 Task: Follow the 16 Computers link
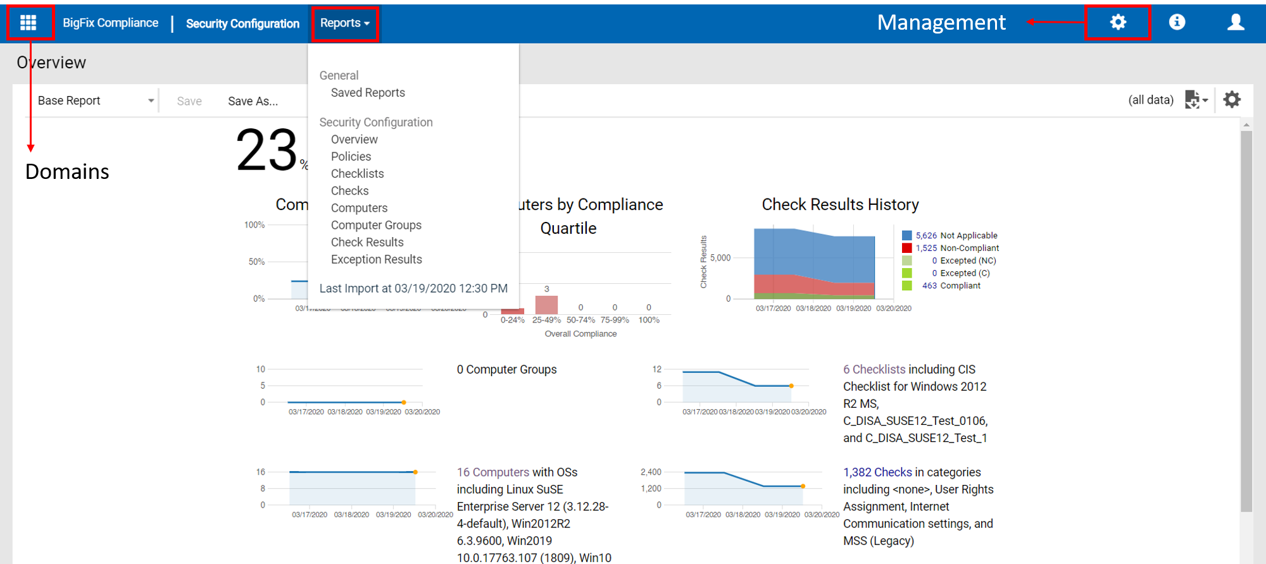click(x=492, y=472)
